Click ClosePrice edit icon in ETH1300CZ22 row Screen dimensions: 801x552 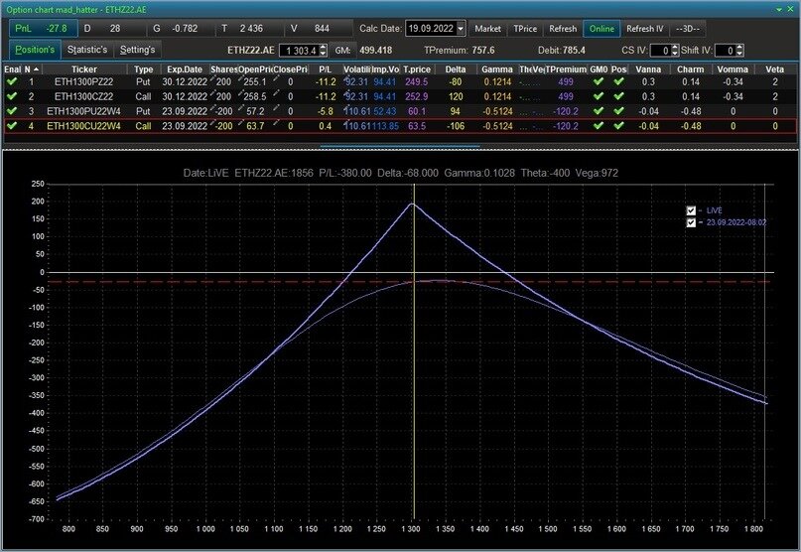276,93
